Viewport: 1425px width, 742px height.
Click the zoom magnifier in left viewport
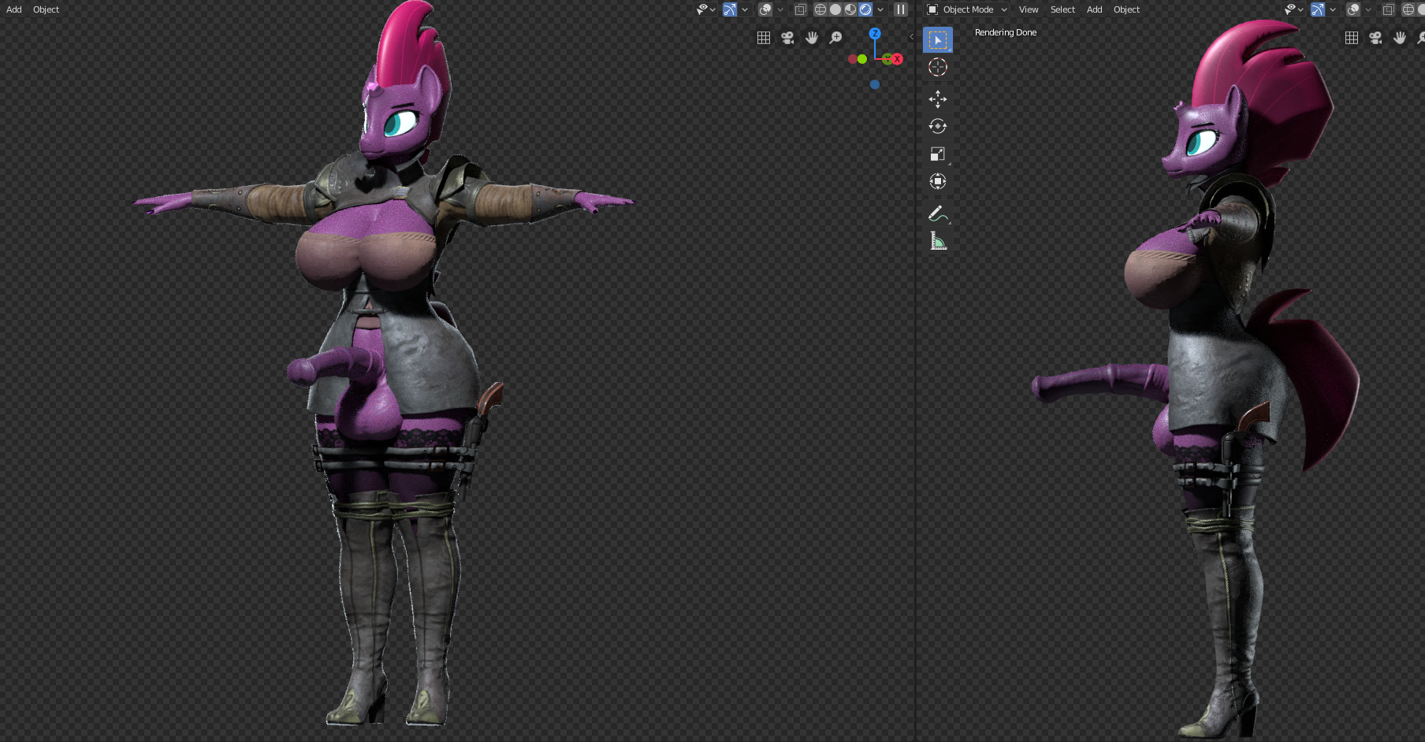click(x=836, y=38)
